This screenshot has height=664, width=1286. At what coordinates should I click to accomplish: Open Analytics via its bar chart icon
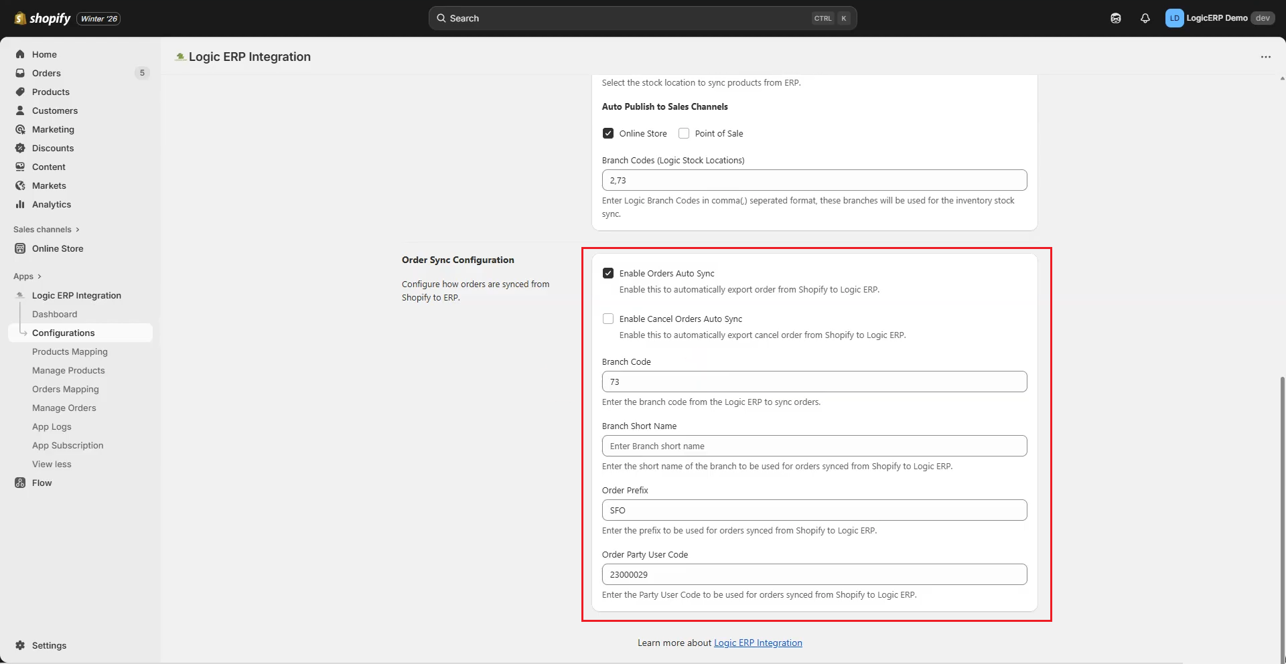pyautogui.click(x=20, y=204)
